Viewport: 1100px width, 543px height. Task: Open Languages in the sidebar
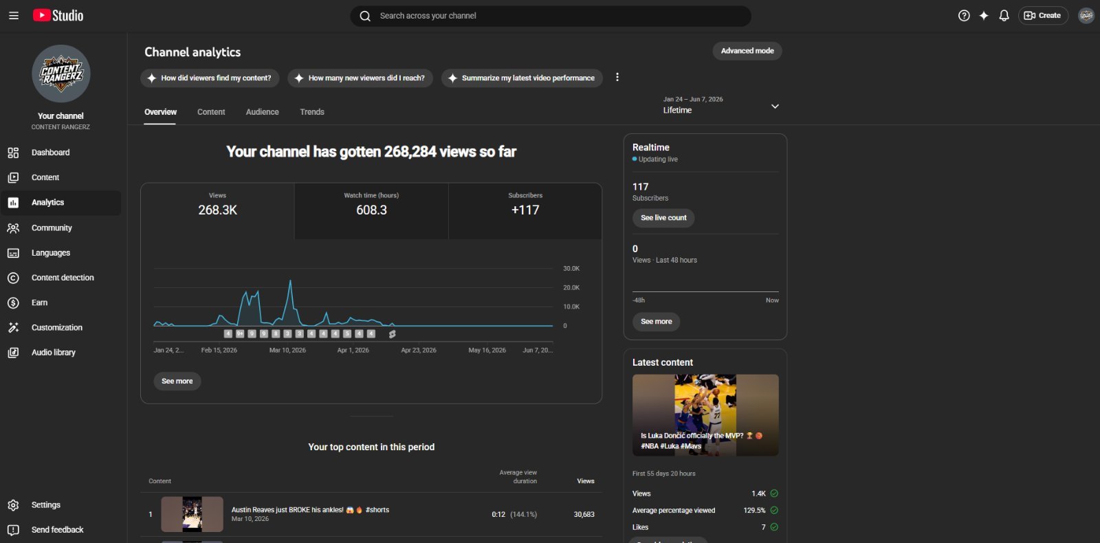coord(60,253)
